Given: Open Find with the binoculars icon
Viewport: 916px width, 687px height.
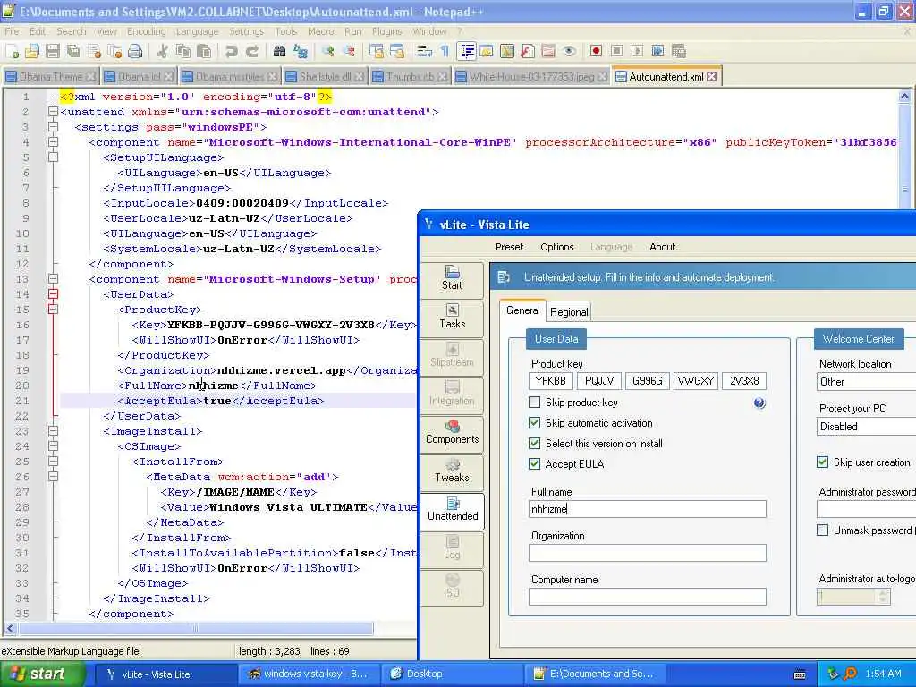Looking at the screenshot, I should (279, 51).
